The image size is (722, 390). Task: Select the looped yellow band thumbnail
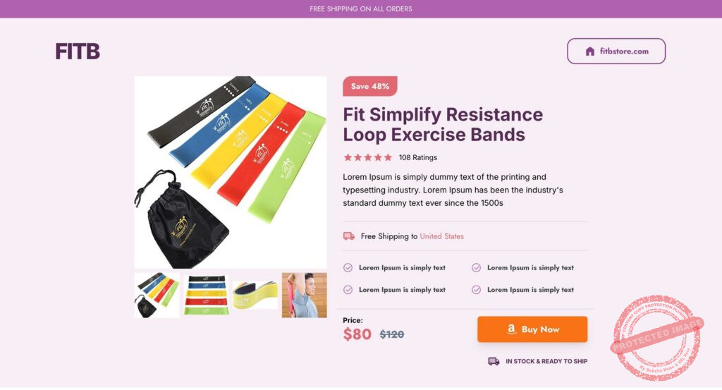pyautogui.click(x=255, y=295)
